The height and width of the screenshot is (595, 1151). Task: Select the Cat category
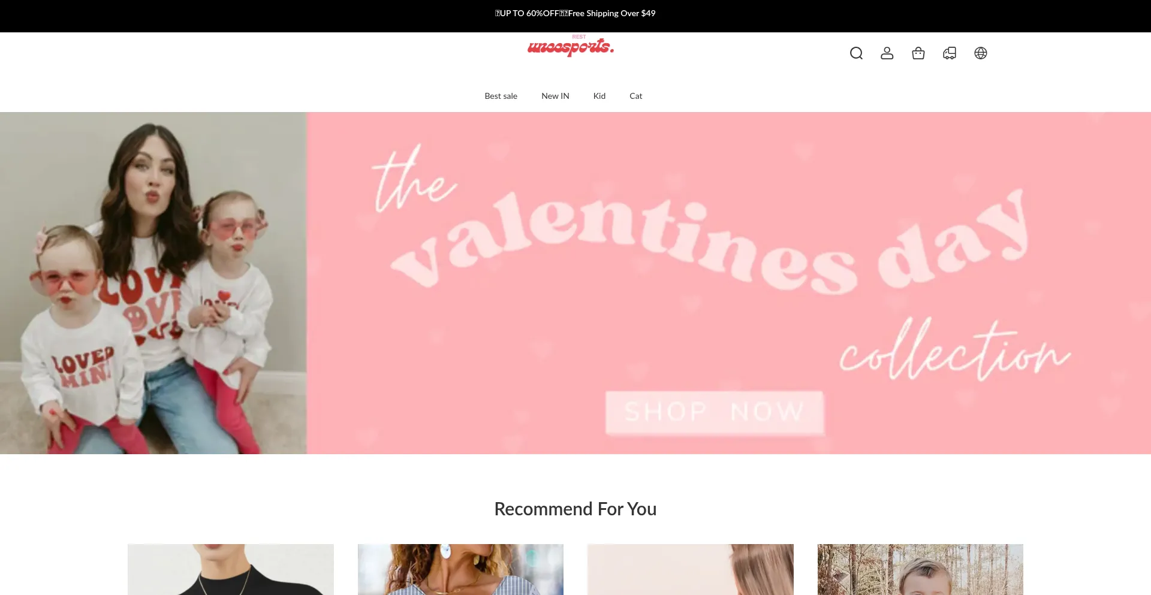pyautogui.click(x=636, y=96)
